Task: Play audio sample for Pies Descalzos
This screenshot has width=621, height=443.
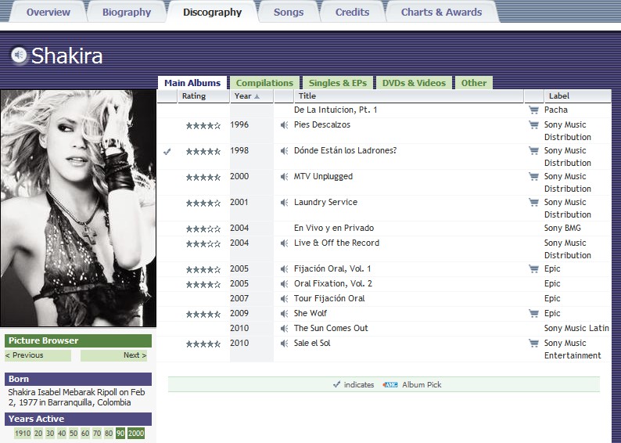Action: (285, 125)
